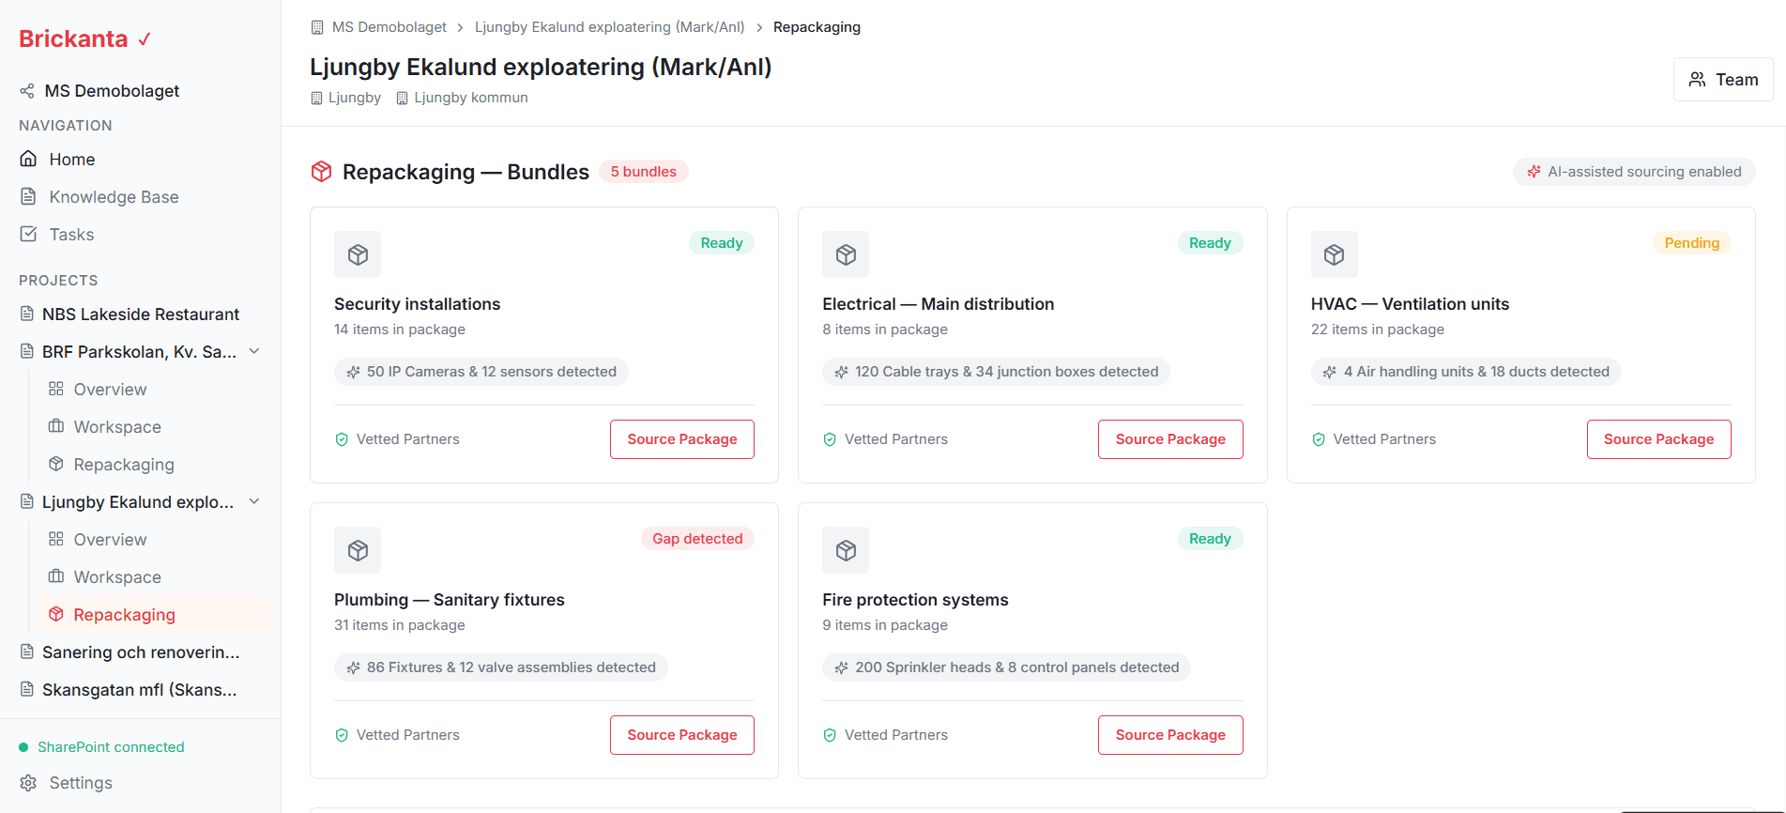Click the Security installations package box icon
Image resolution: width=1786 pixels, height=813 pixels.
pyautogui.click(x=358, y=254)
